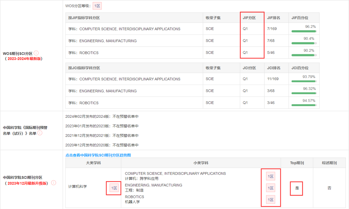Click 2020年12月发布的2020版 warning list entry
This screenshot has height=209, width=349.
point(102,145)
